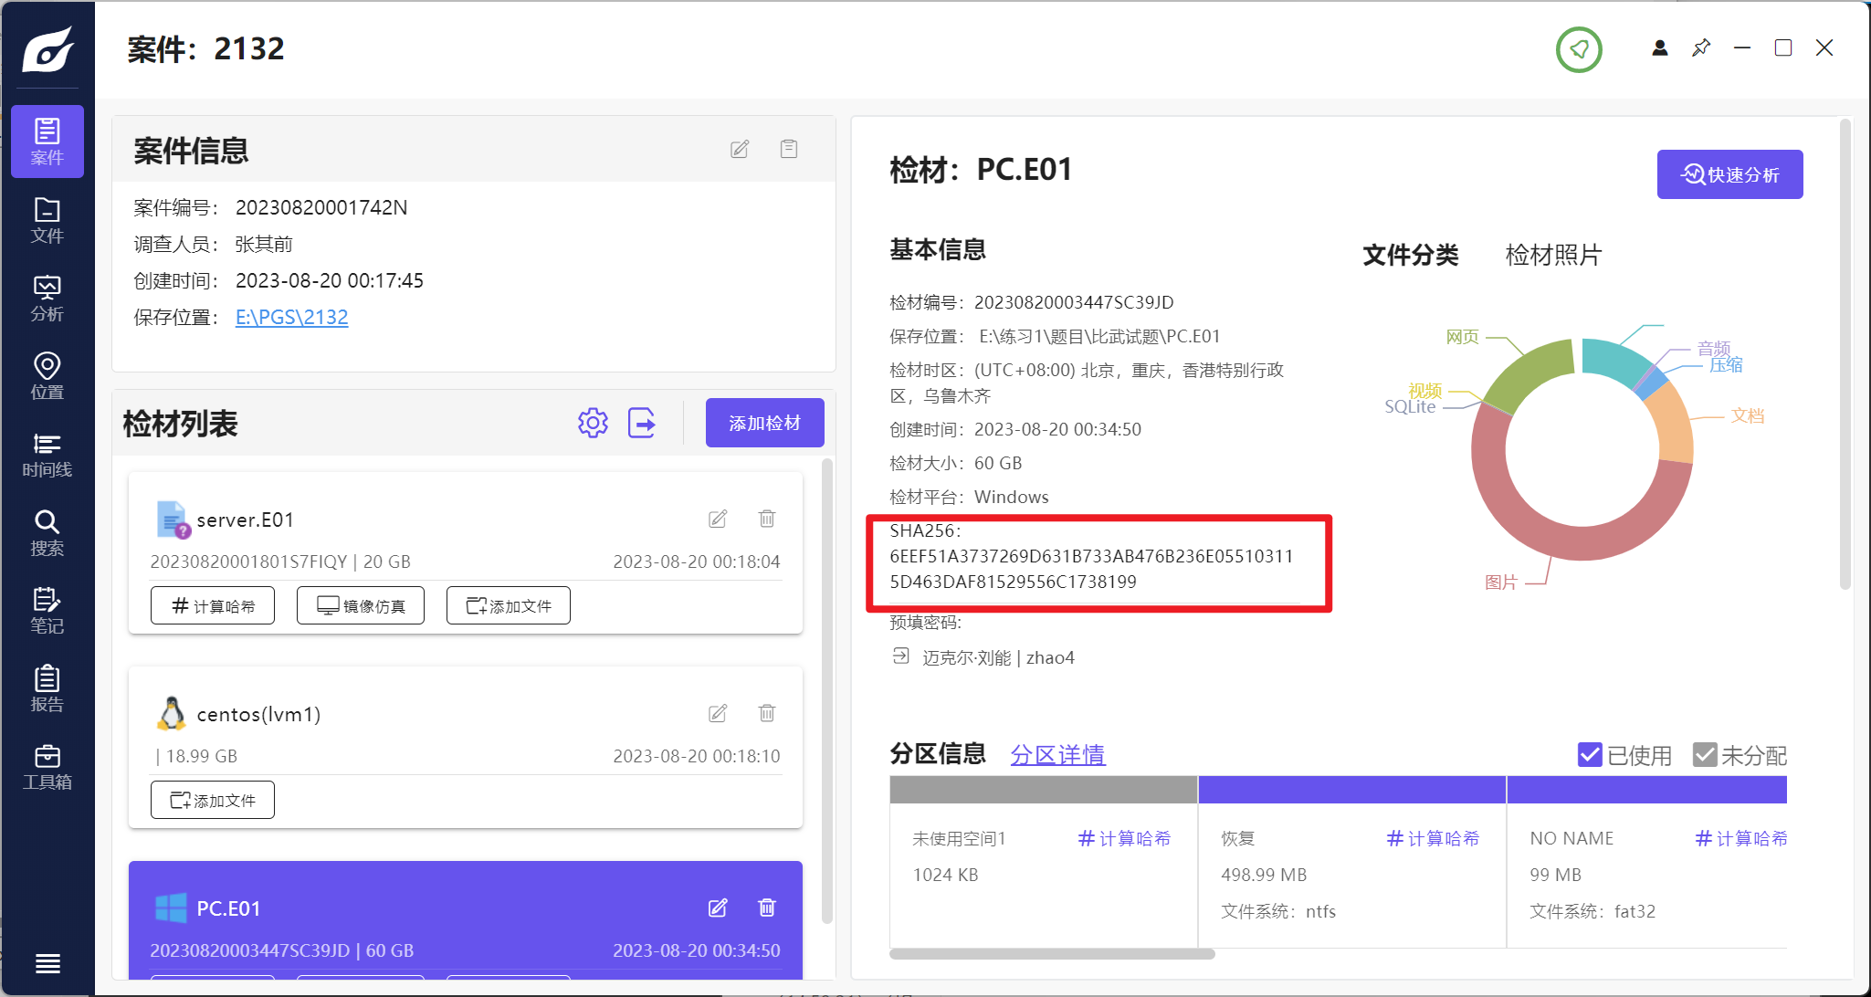Click the login icon beside 迈克尔·刘能
The height and width of the screenshot is (997, 1871).
[901, 656]
